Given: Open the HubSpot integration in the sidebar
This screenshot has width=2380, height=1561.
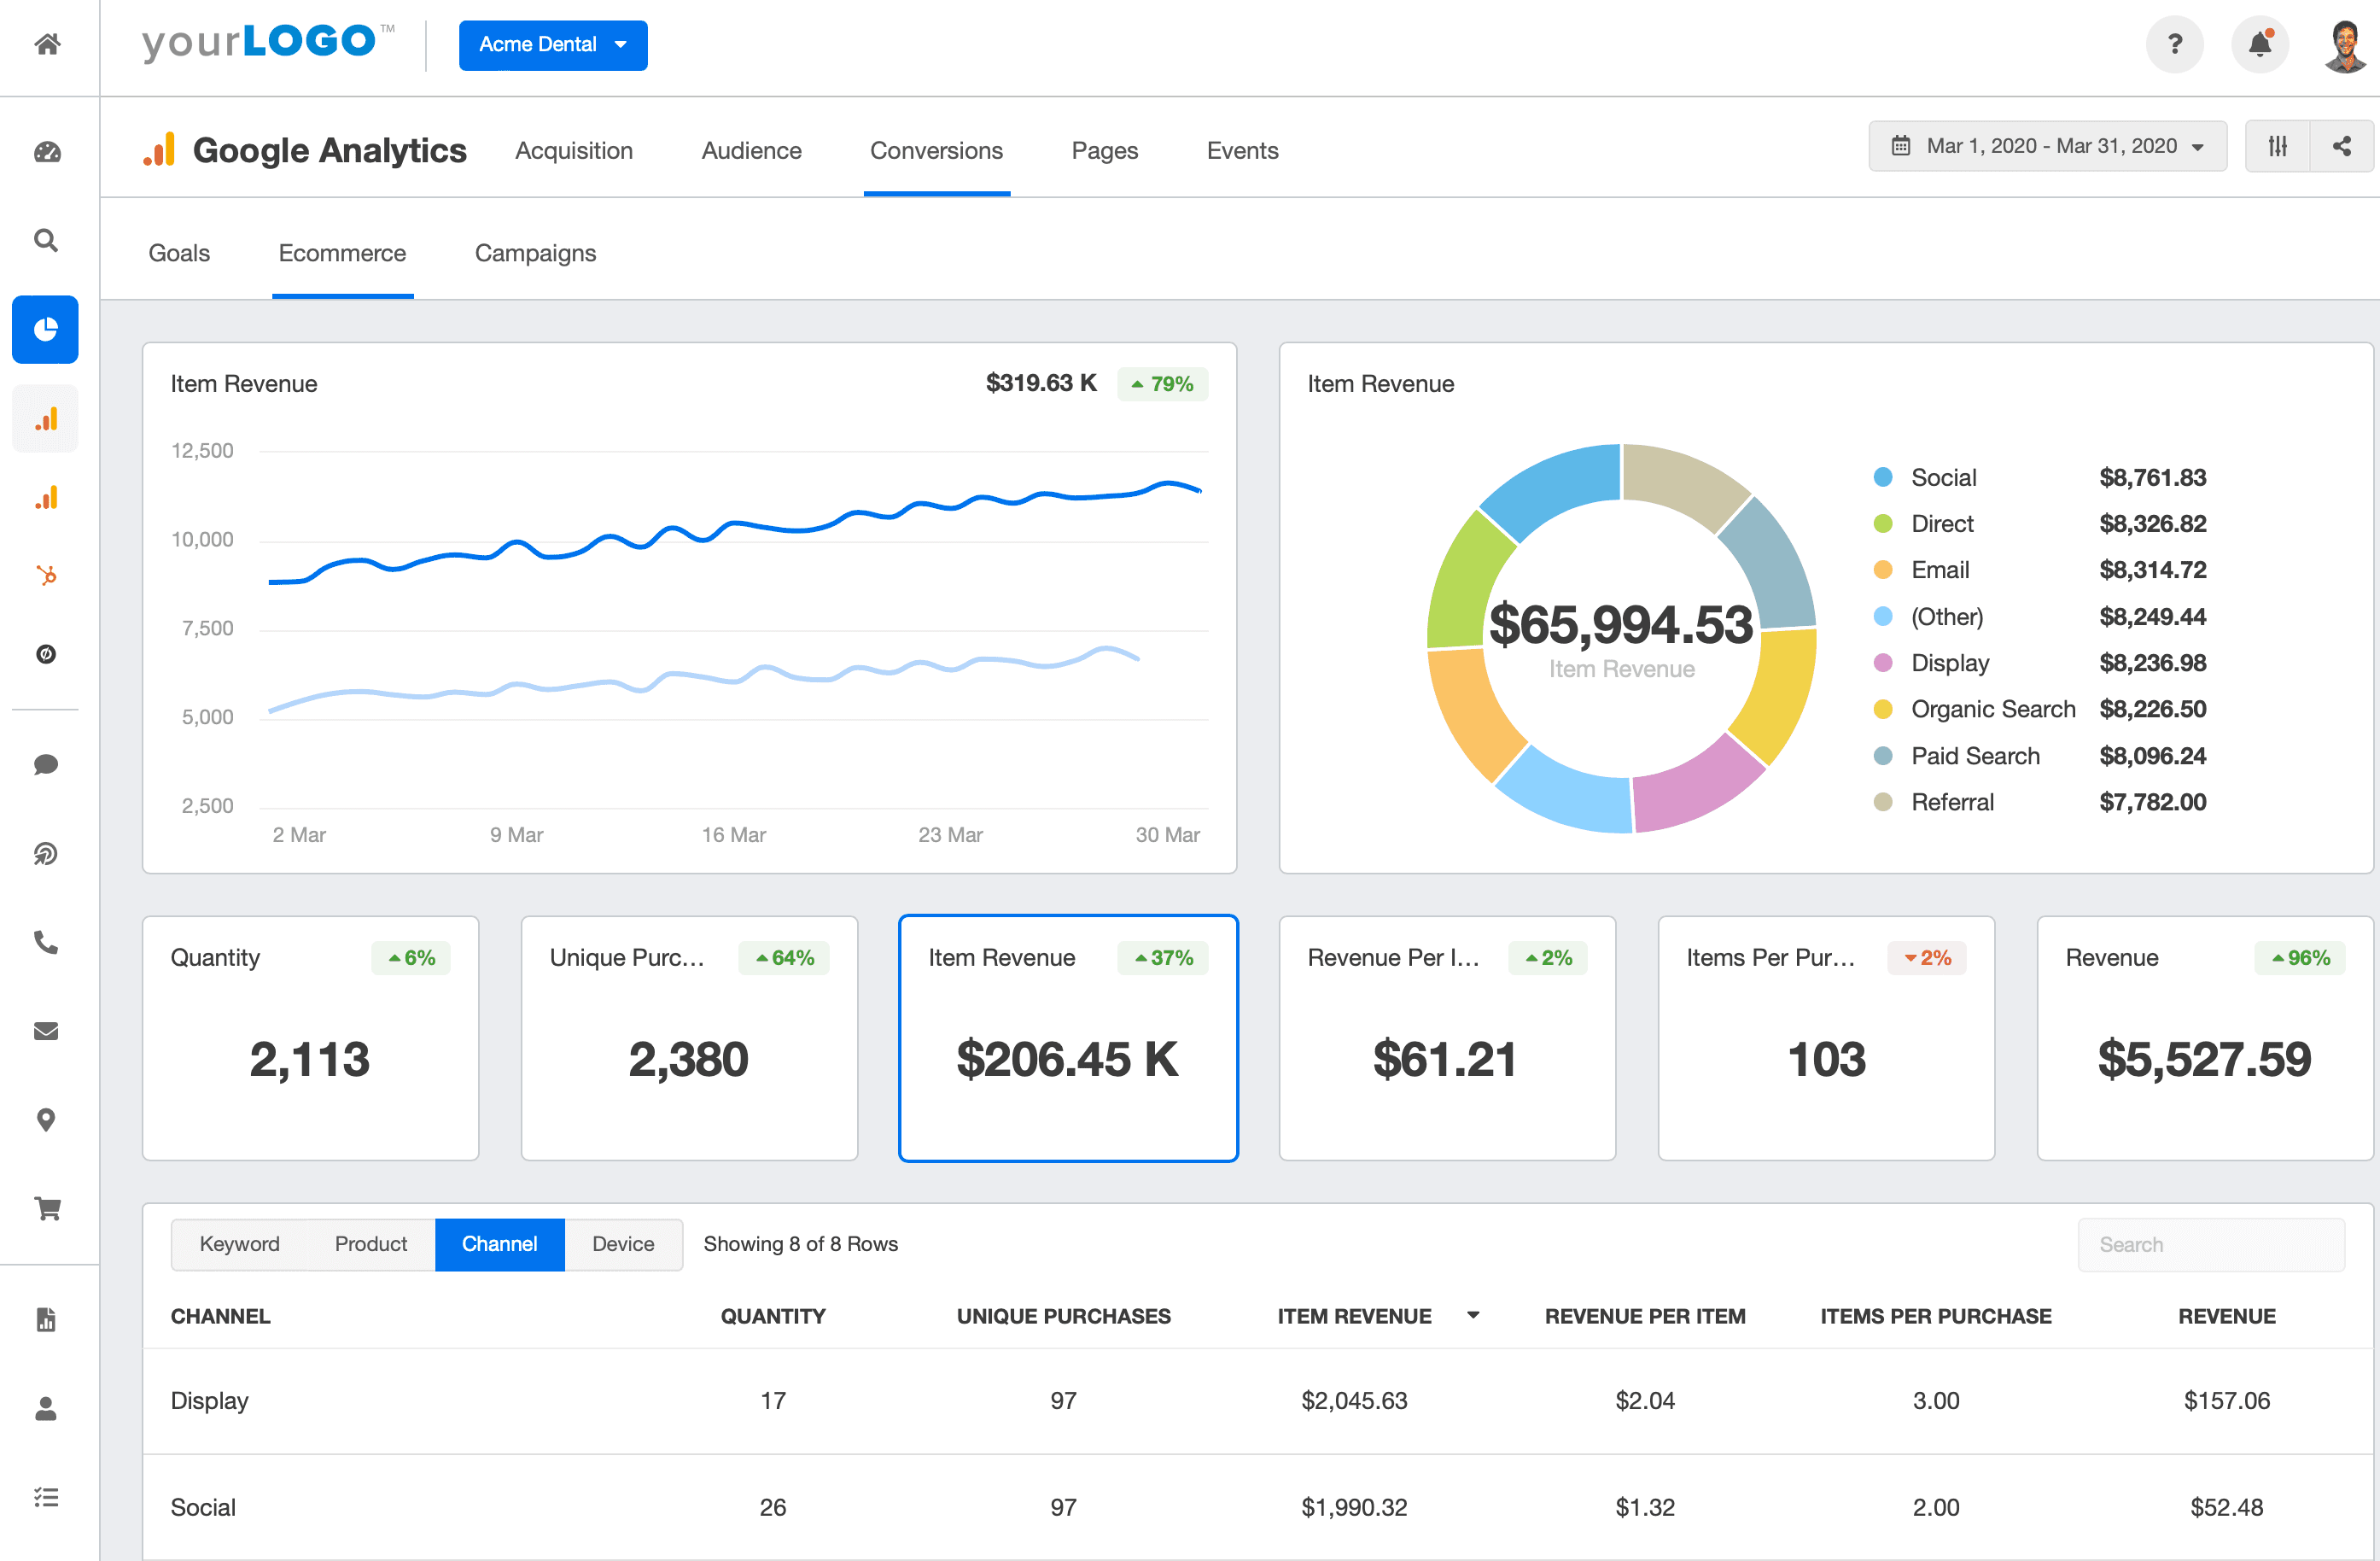Looking at the screenshot, I should coord(46,576).
